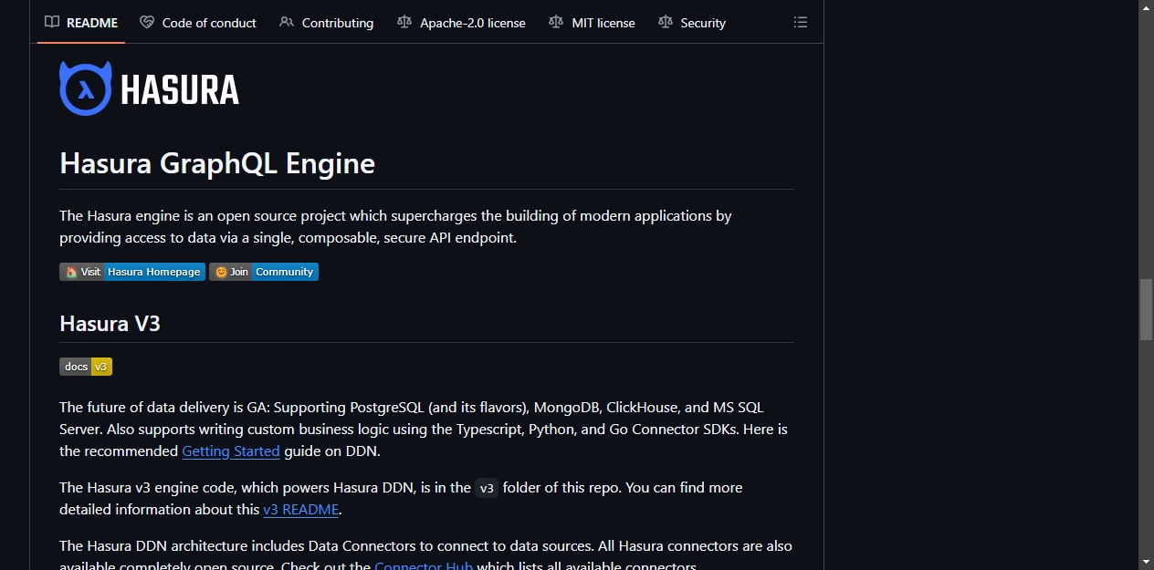Click the Hasura V3 heading
The height and width of the screenshot is (570, 1154).
tap(110, 323)
